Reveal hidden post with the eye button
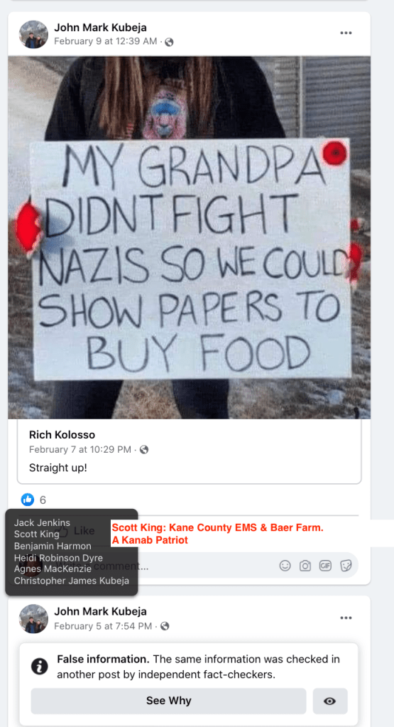394x727 pixels. [x=330, y=701]
